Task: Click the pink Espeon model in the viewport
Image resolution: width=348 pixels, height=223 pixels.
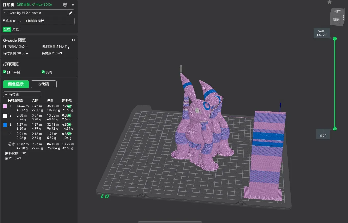Action: [x=200, y=128]
